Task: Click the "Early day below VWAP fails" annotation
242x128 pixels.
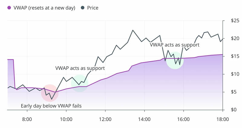Action: (51, 106)
